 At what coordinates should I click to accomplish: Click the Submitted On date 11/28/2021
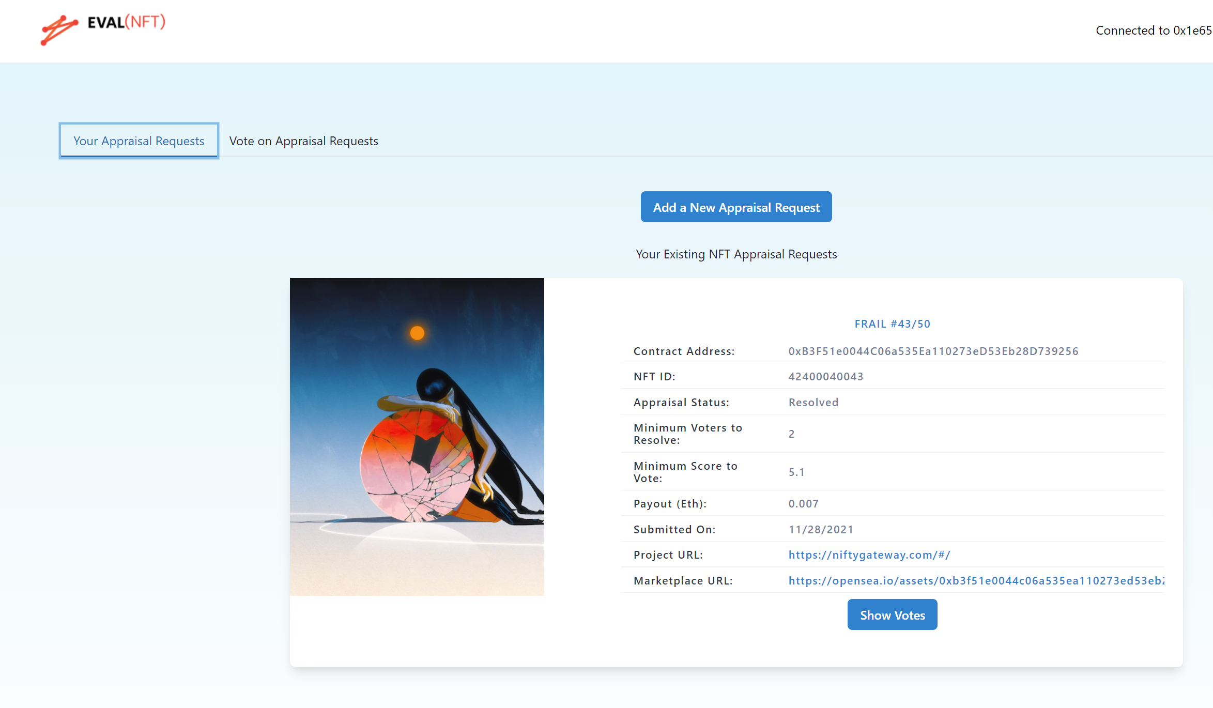(821, 530)
